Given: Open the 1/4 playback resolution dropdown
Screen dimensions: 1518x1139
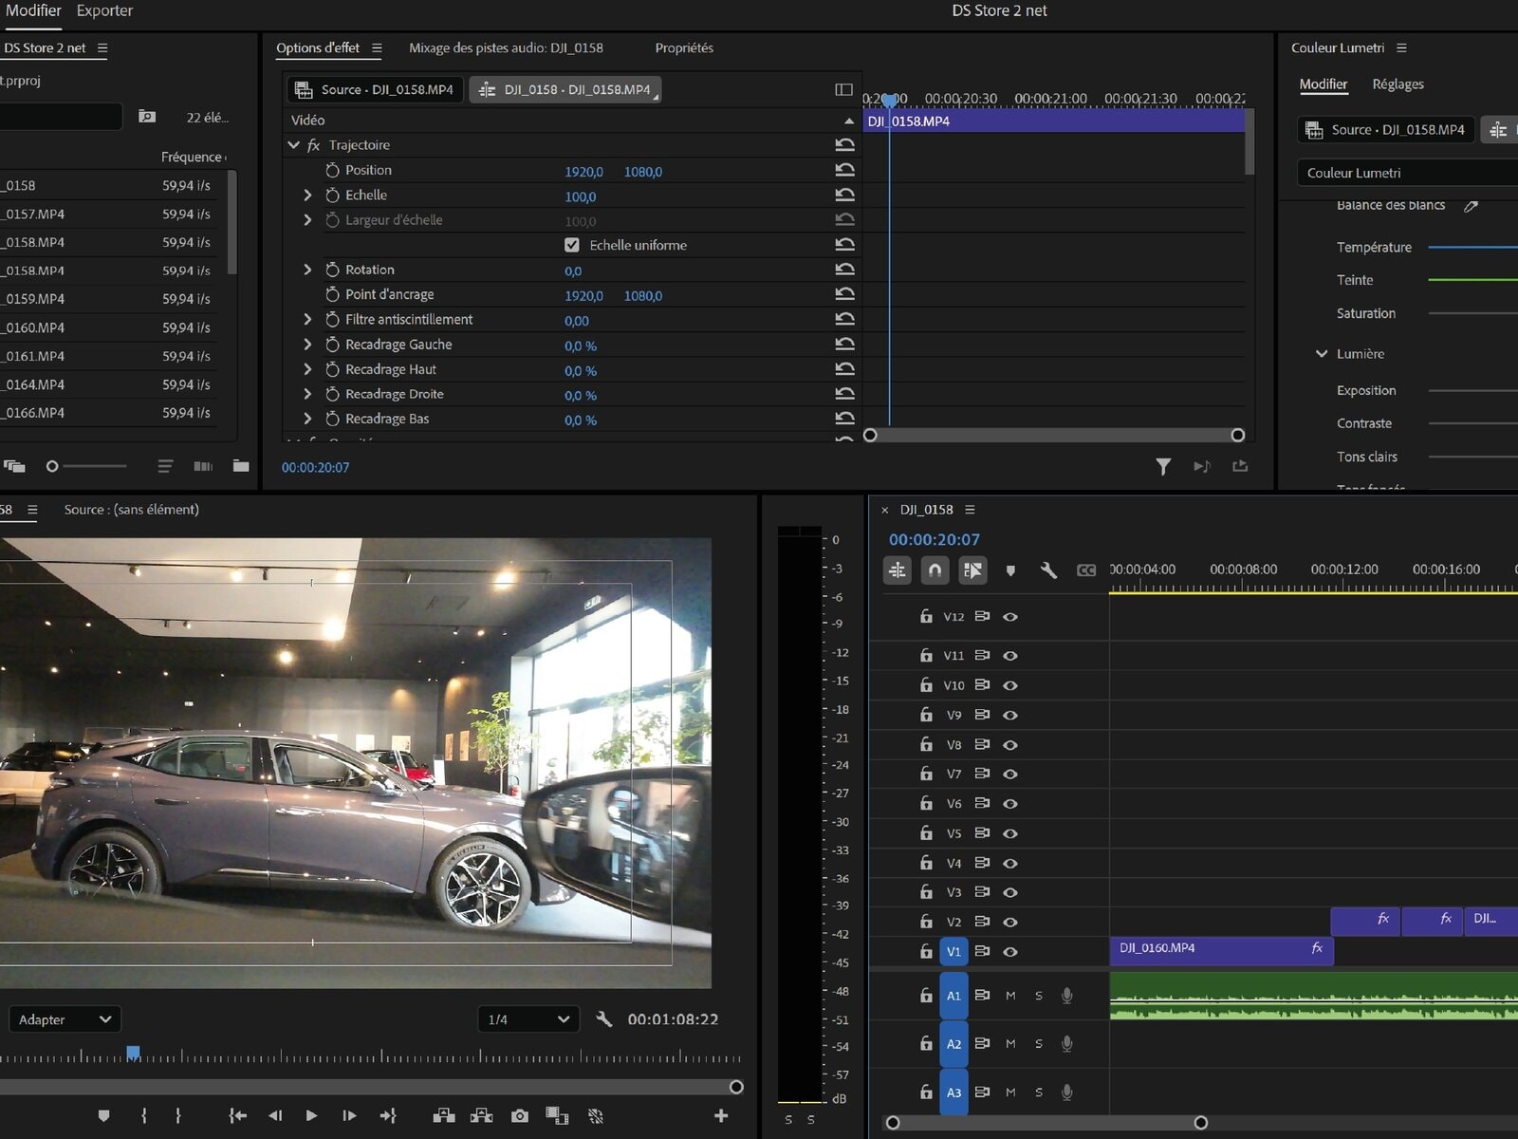Looking at the screenshot, I should [528, 1019].
